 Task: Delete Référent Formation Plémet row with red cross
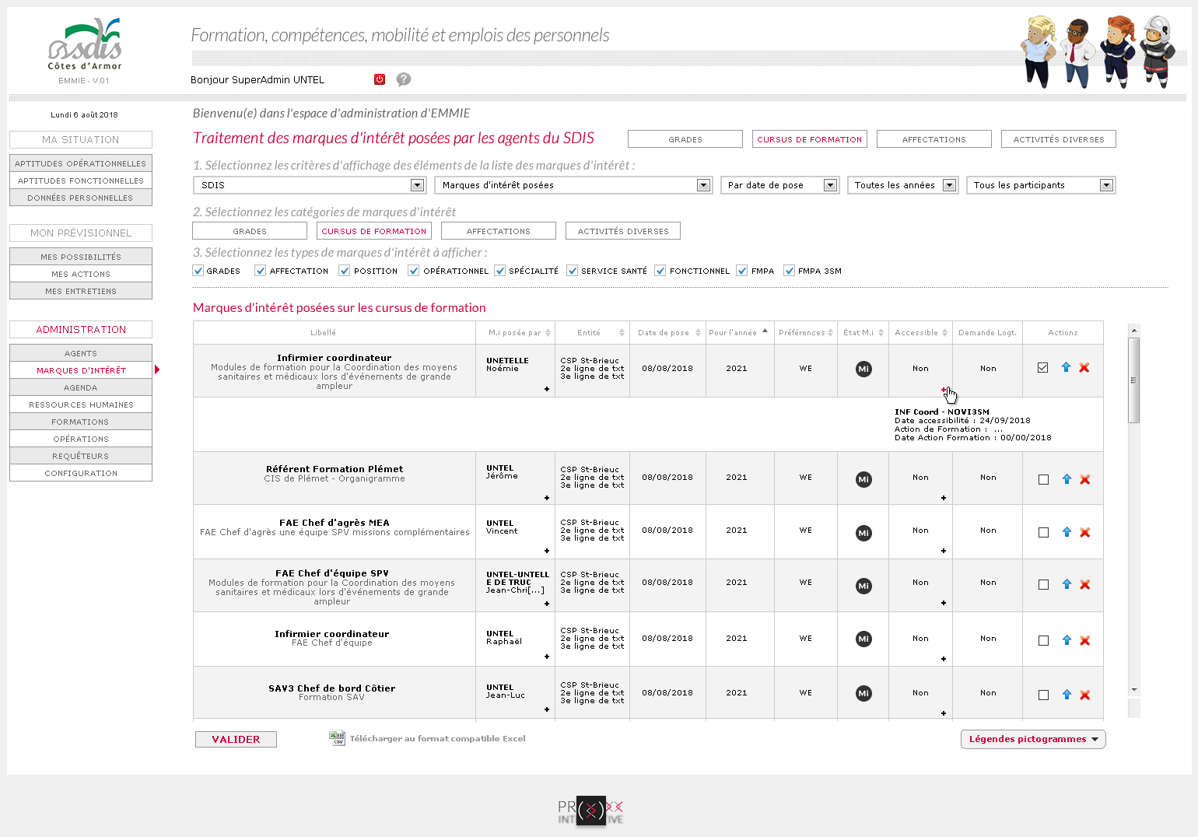1085,479
